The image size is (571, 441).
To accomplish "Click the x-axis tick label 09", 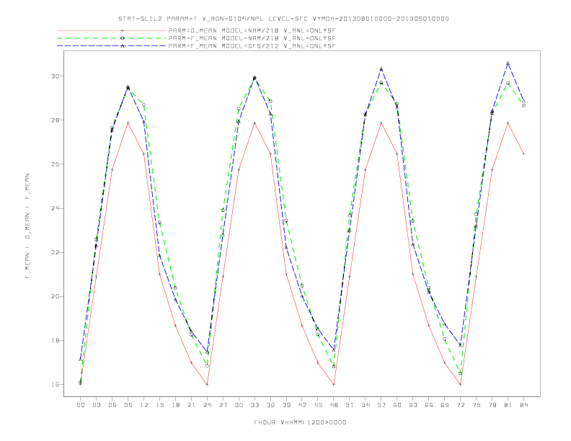I will point(128,405).
